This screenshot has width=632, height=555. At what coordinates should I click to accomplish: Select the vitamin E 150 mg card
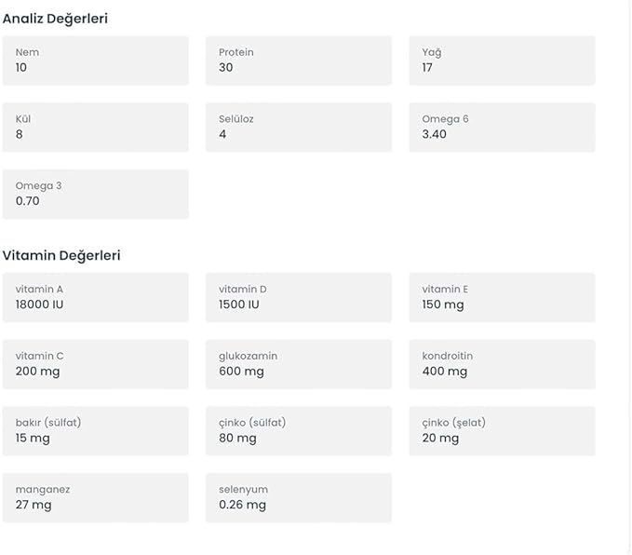tap(502, 297)
